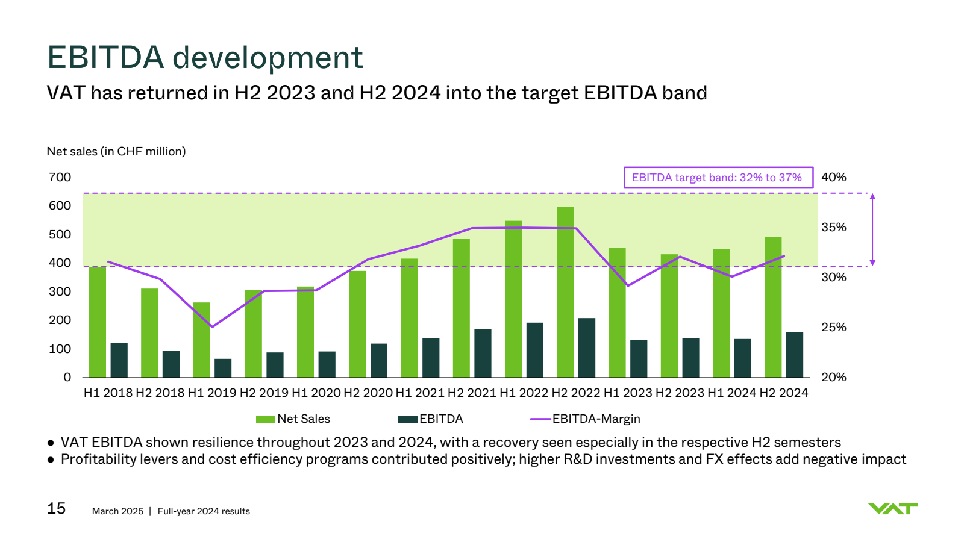Click the H2 2022 green Net Sales bar
Viewport: 964px width, 542px height.
tap(565, 292)
